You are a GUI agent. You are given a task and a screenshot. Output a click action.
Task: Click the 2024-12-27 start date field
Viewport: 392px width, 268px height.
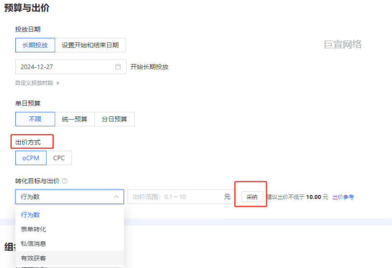point(71,67)
